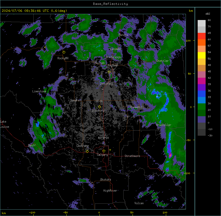221x216 pixels.
Task: Pick the yellow 51–54 dBZ legend swatch
Action: pyautogui.click(x=202, y=55)
